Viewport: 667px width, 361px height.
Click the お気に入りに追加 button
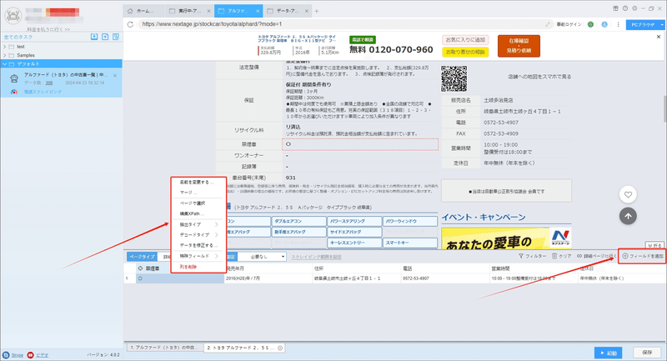coord(465,40)
